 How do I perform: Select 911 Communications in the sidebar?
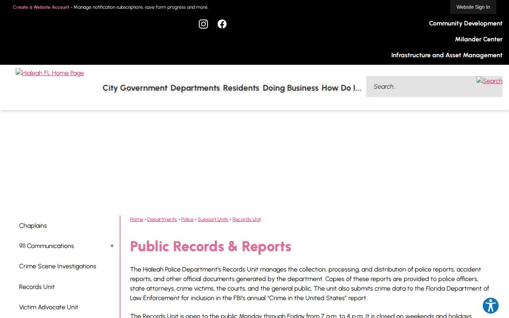tap(47, 246)
